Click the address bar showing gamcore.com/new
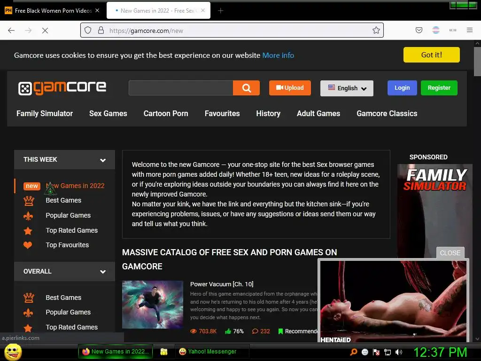The image size is (481, 361). coord(232,30)
